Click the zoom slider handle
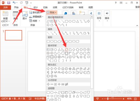The height and width of the screenshot is (101, 140). (x=108, y=99)
